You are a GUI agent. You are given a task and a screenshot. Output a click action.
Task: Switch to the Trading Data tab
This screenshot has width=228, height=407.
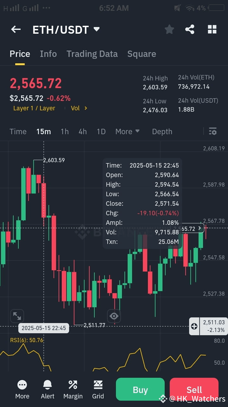pos(92,54)
